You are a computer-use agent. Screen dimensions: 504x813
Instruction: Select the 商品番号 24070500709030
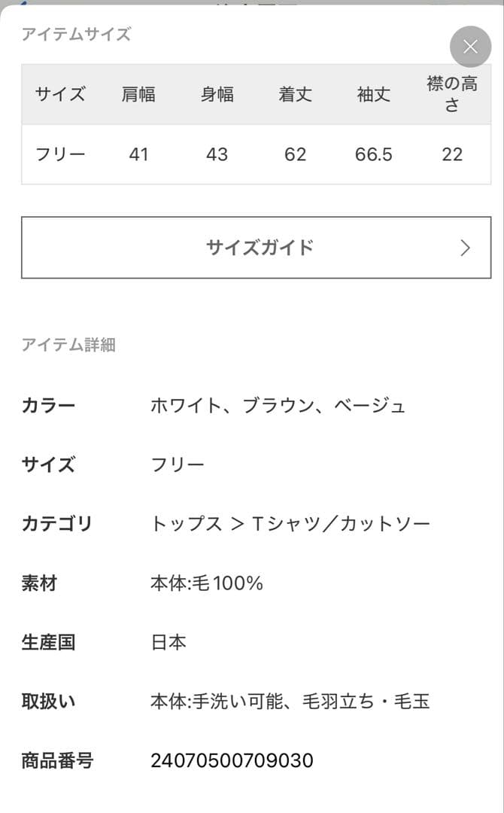(233, 760)
